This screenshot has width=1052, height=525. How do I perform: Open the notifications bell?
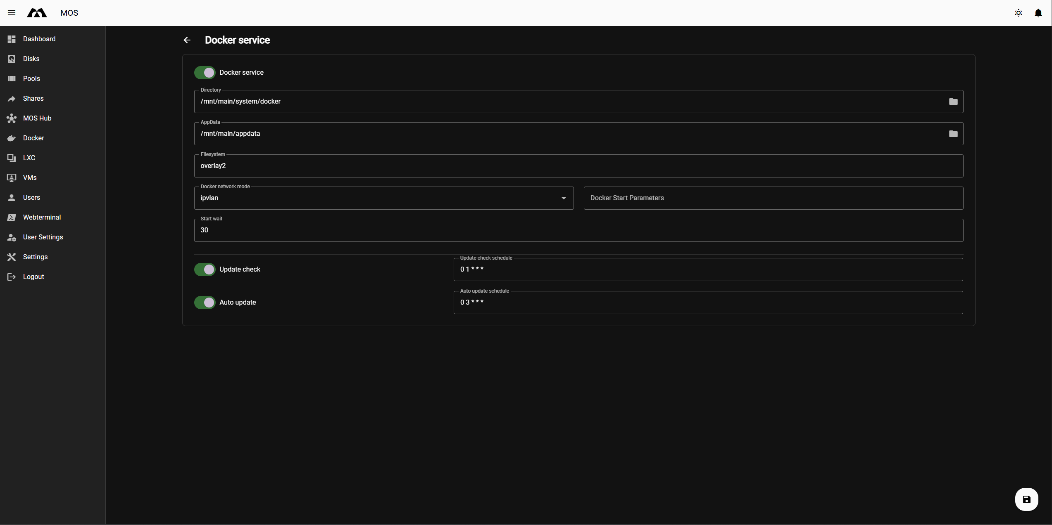[1038, 13]
